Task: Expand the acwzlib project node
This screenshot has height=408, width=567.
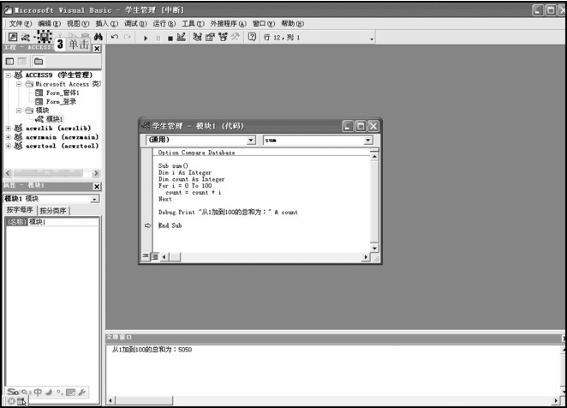Action: pyautogui.click(x=9, y=129)
